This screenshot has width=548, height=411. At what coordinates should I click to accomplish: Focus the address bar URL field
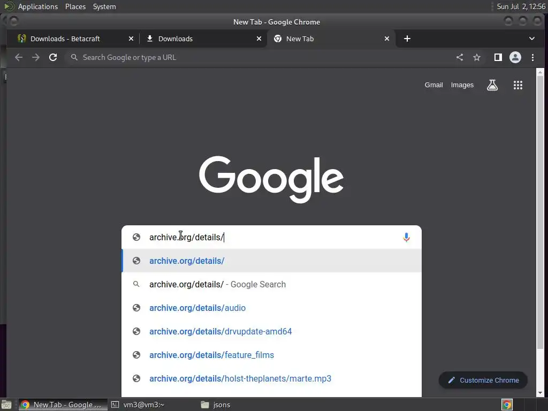[258, 57]
